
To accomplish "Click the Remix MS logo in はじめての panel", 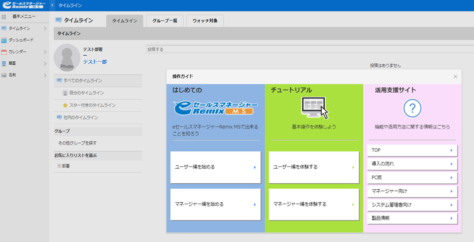I will [216, 108].
